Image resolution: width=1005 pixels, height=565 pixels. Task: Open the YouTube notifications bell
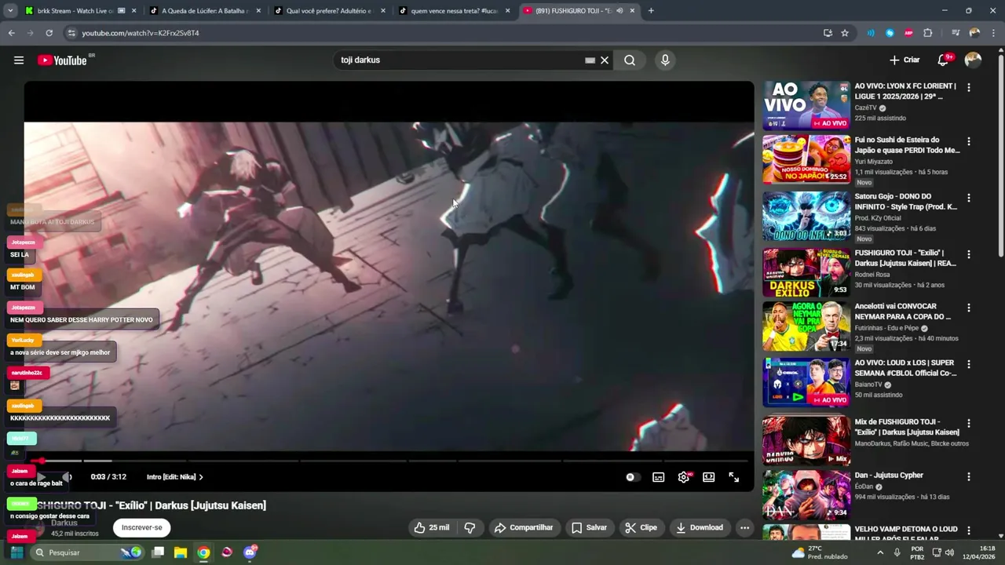[x=943, y=60]
